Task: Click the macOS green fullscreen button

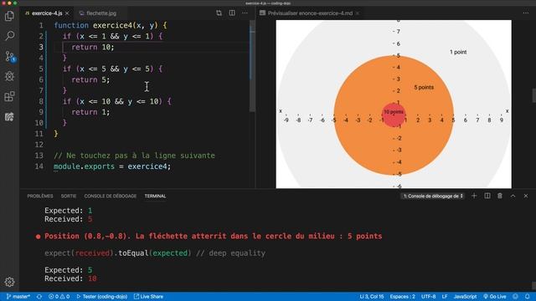Action: tap(15, 3)
